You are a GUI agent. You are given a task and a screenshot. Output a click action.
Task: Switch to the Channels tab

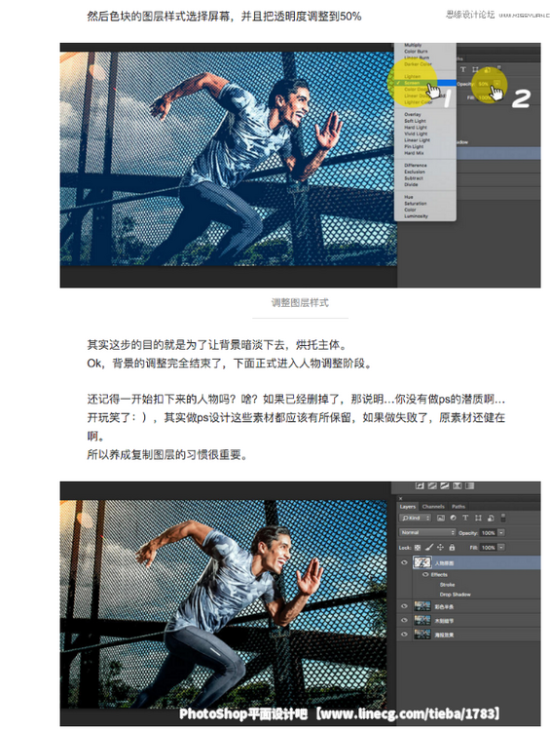(433, 506)
